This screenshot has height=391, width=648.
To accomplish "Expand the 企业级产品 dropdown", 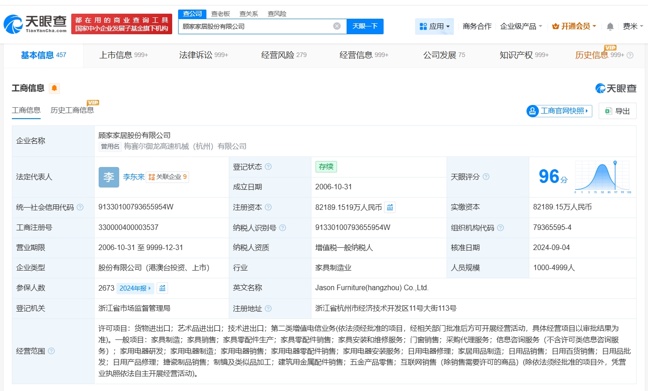I will (x=521, y=26).
